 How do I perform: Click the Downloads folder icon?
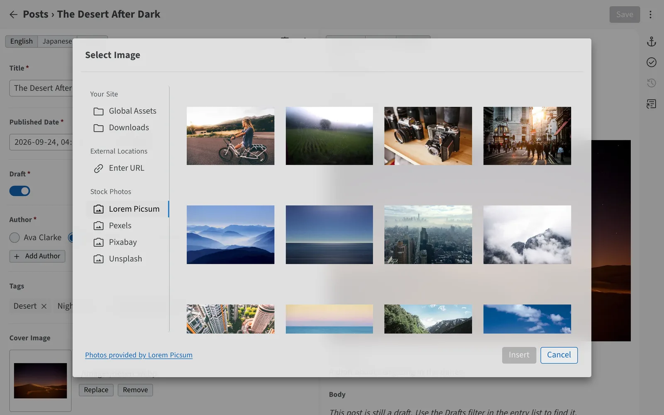tap(98, 128)
